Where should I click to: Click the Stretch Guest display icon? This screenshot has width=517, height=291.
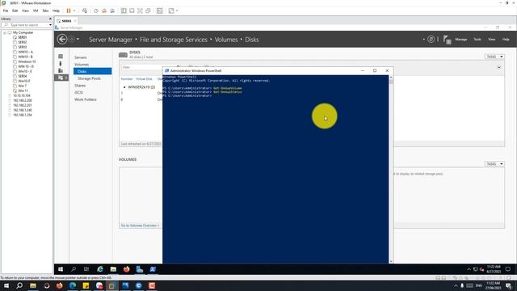pos(171,11)
